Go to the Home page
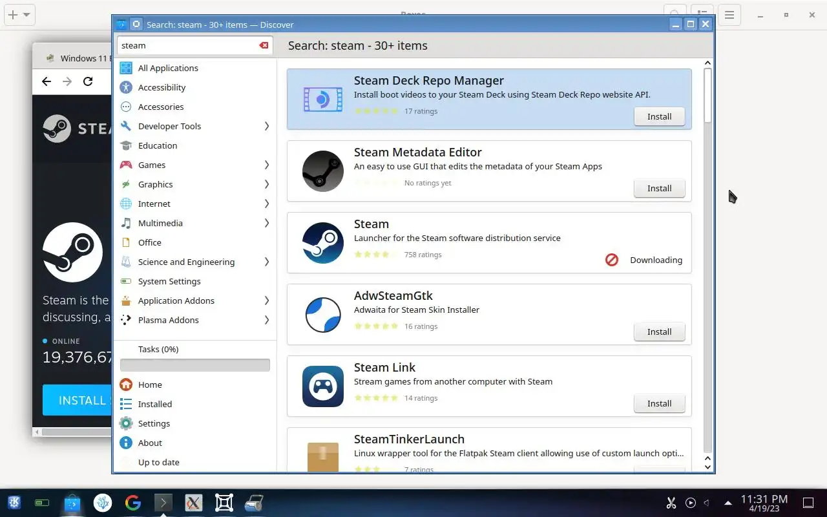Image resolution: width=827 pixels, height=517 pixels. [194, 385]
